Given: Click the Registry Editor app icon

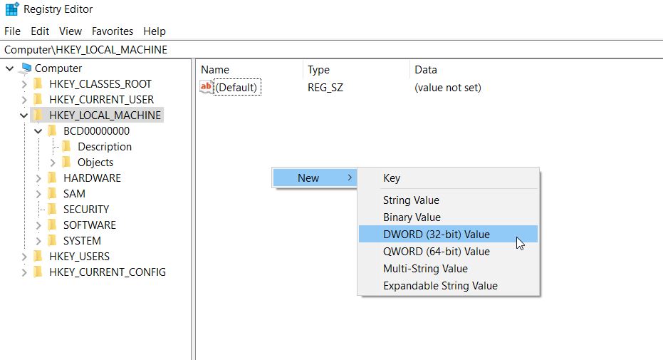Looking at the screenshot, I should click(x=12, y=9).
